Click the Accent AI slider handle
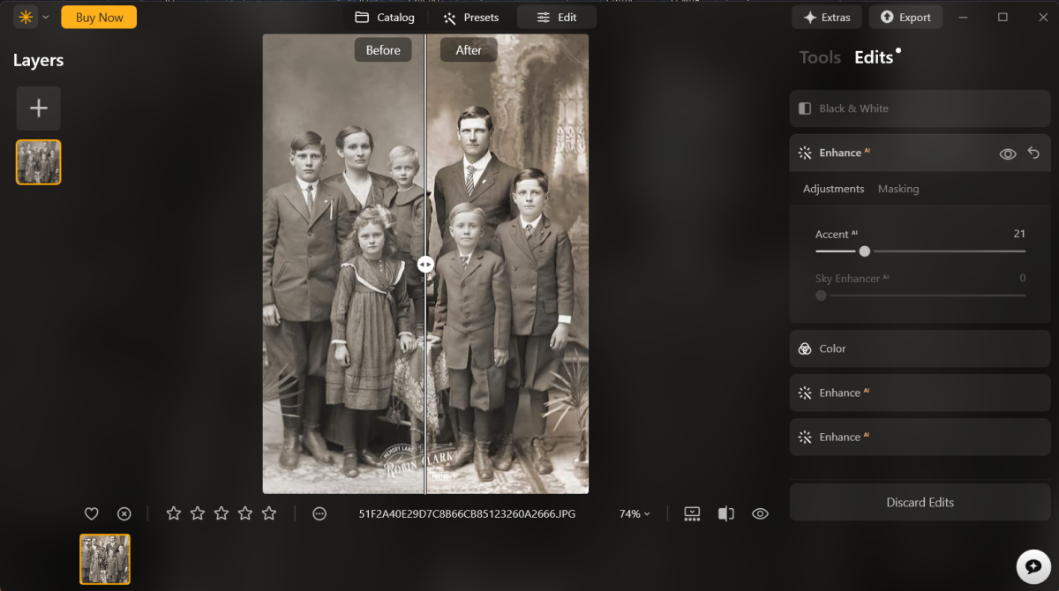This screenshot has height=591, width=1059. [x=865, y=251]
